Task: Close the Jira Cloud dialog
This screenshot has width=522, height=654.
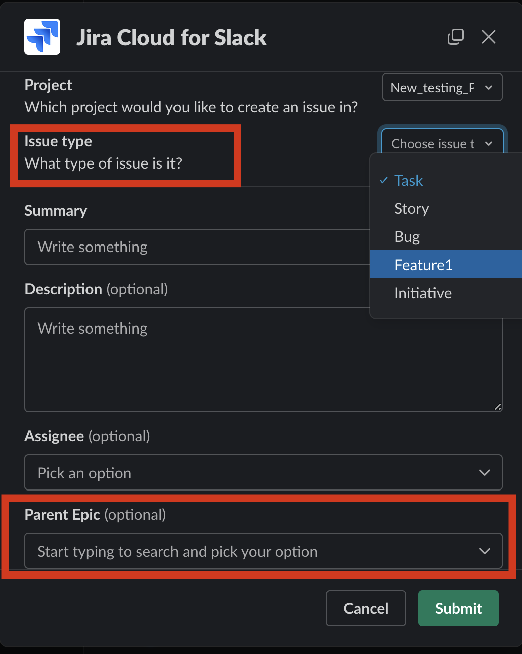Action: [x=488, y=37]
